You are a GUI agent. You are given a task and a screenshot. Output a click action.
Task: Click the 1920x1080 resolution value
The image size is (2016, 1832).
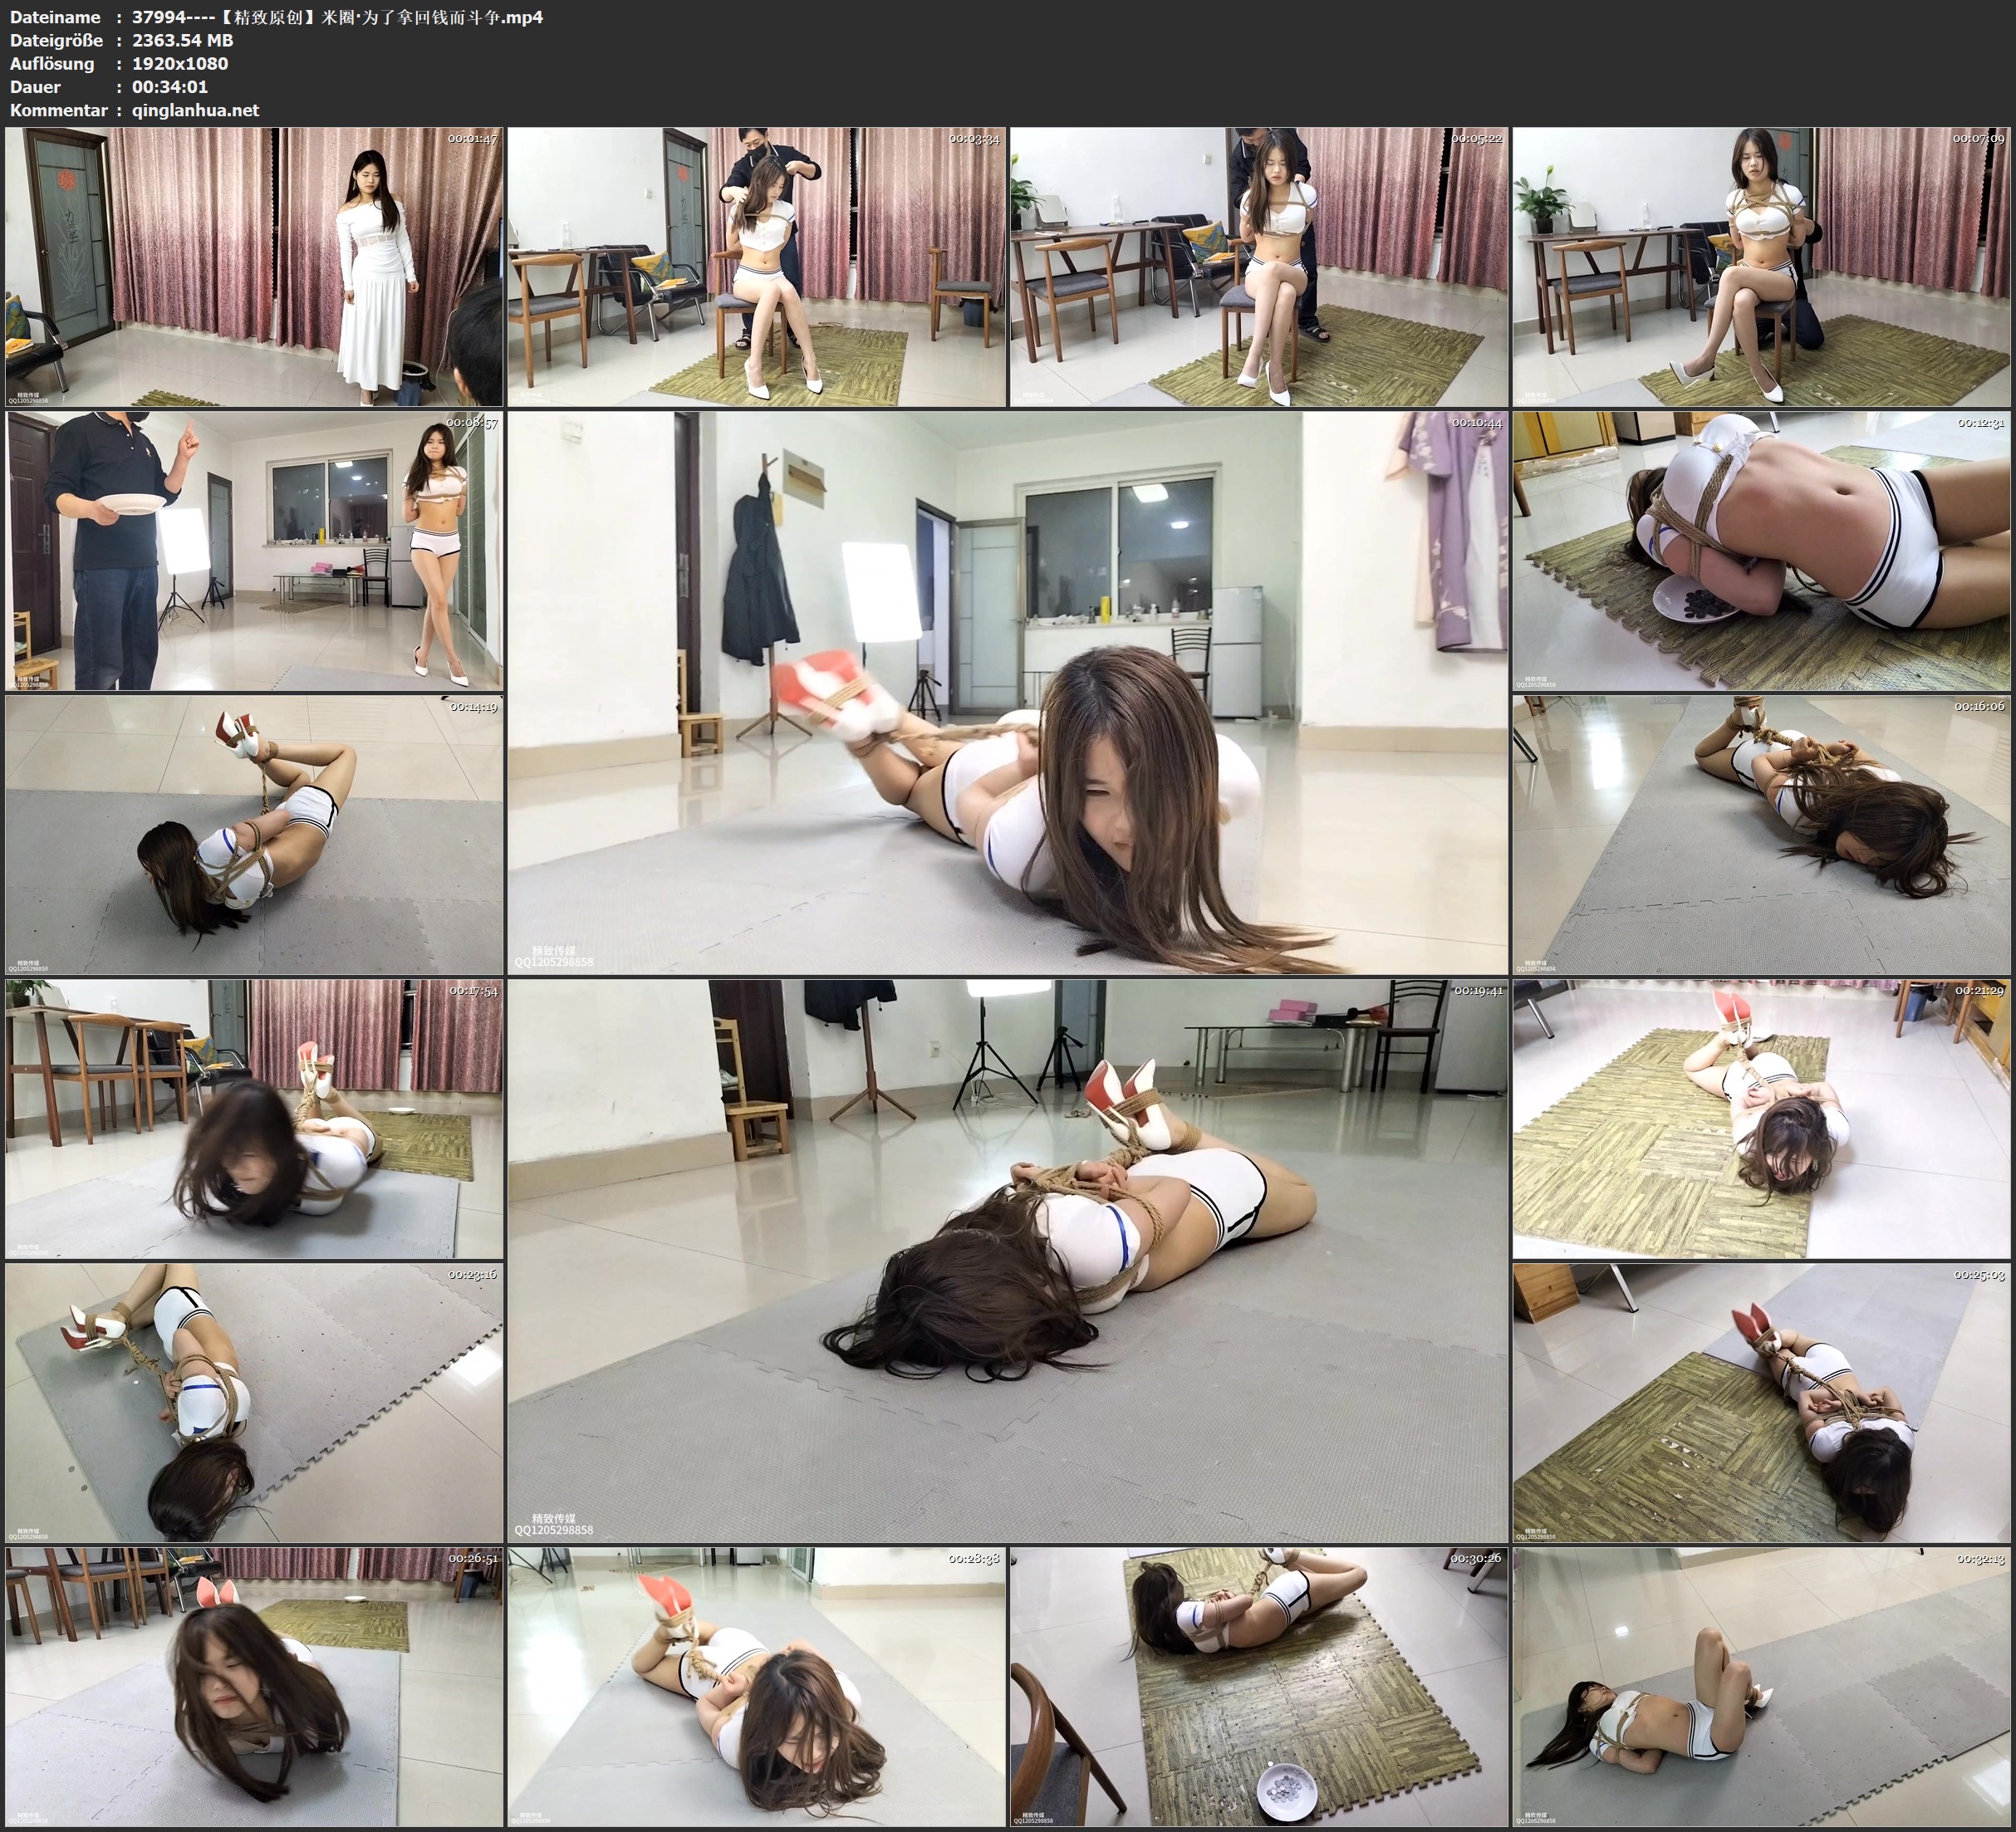[x=180, y=63]
